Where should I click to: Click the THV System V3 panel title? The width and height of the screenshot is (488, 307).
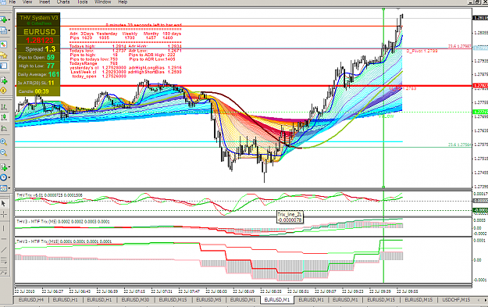39,18
